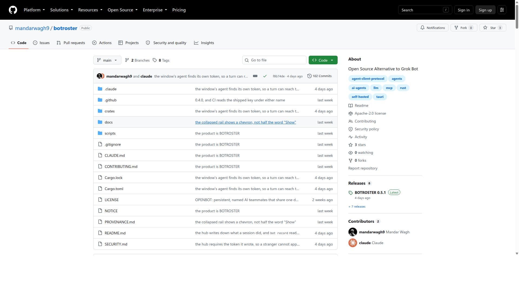This screenshot has width=519, height=292.
Task: Open the README.md file
Action: (x=115, y=233)
